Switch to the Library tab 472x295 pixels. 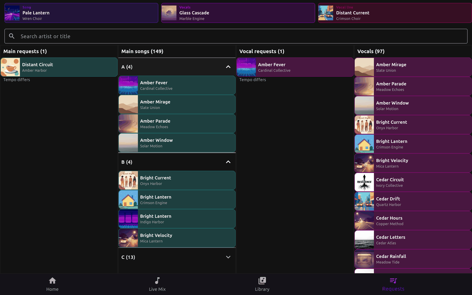coord(262,284)
